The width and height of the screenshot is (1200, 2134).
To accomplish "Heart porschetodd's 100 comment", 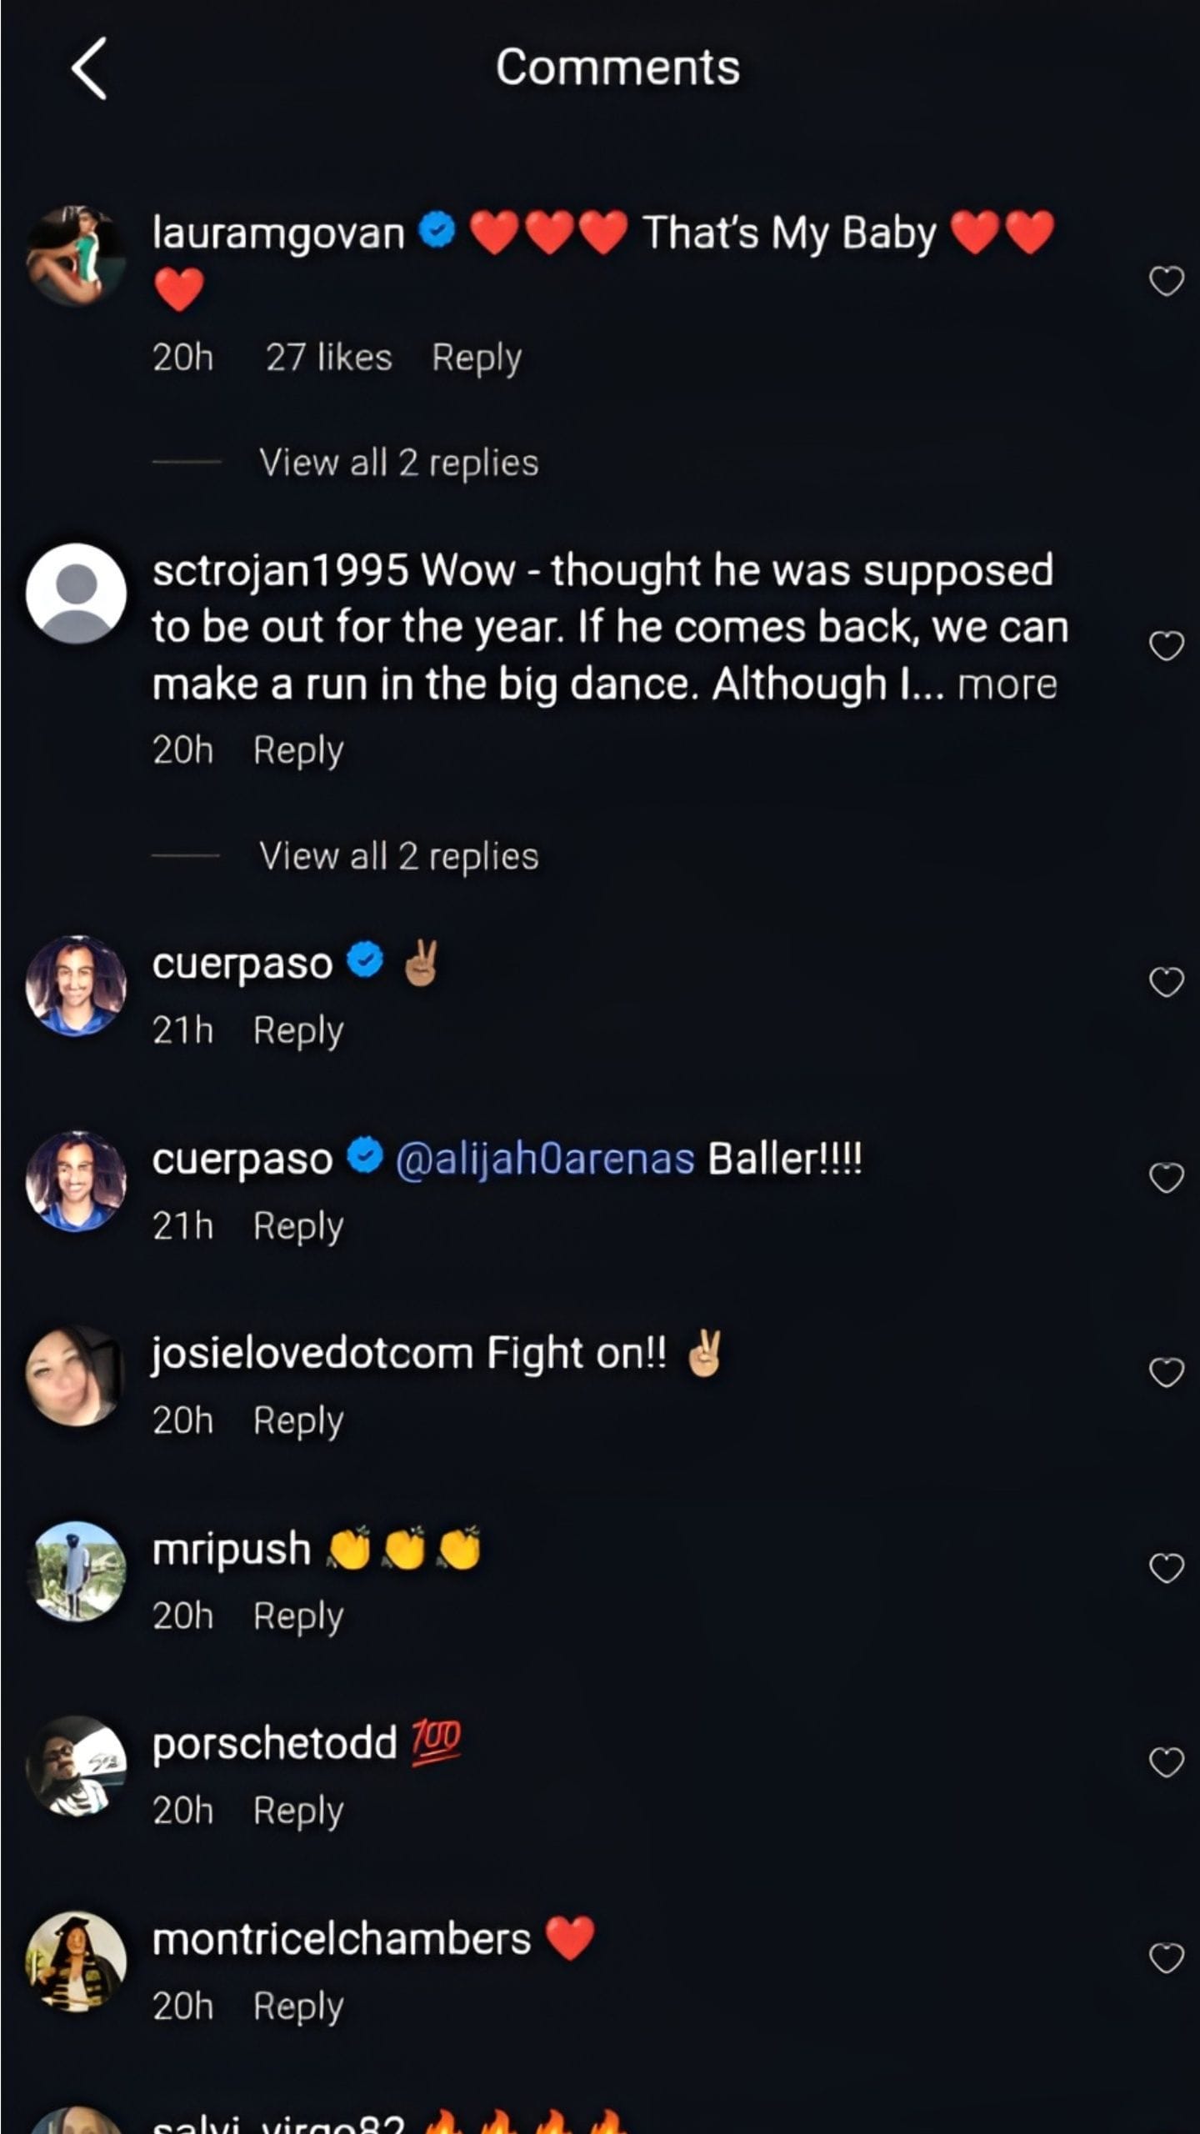I will (1166, 1762).
